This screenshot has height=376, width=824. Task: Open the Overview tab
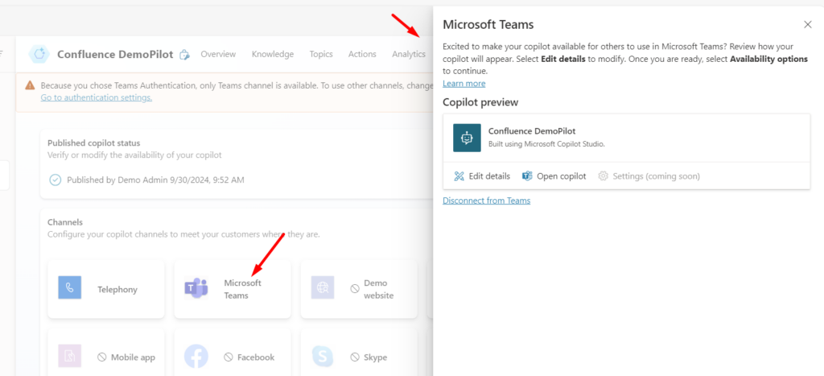click(218, 54)
